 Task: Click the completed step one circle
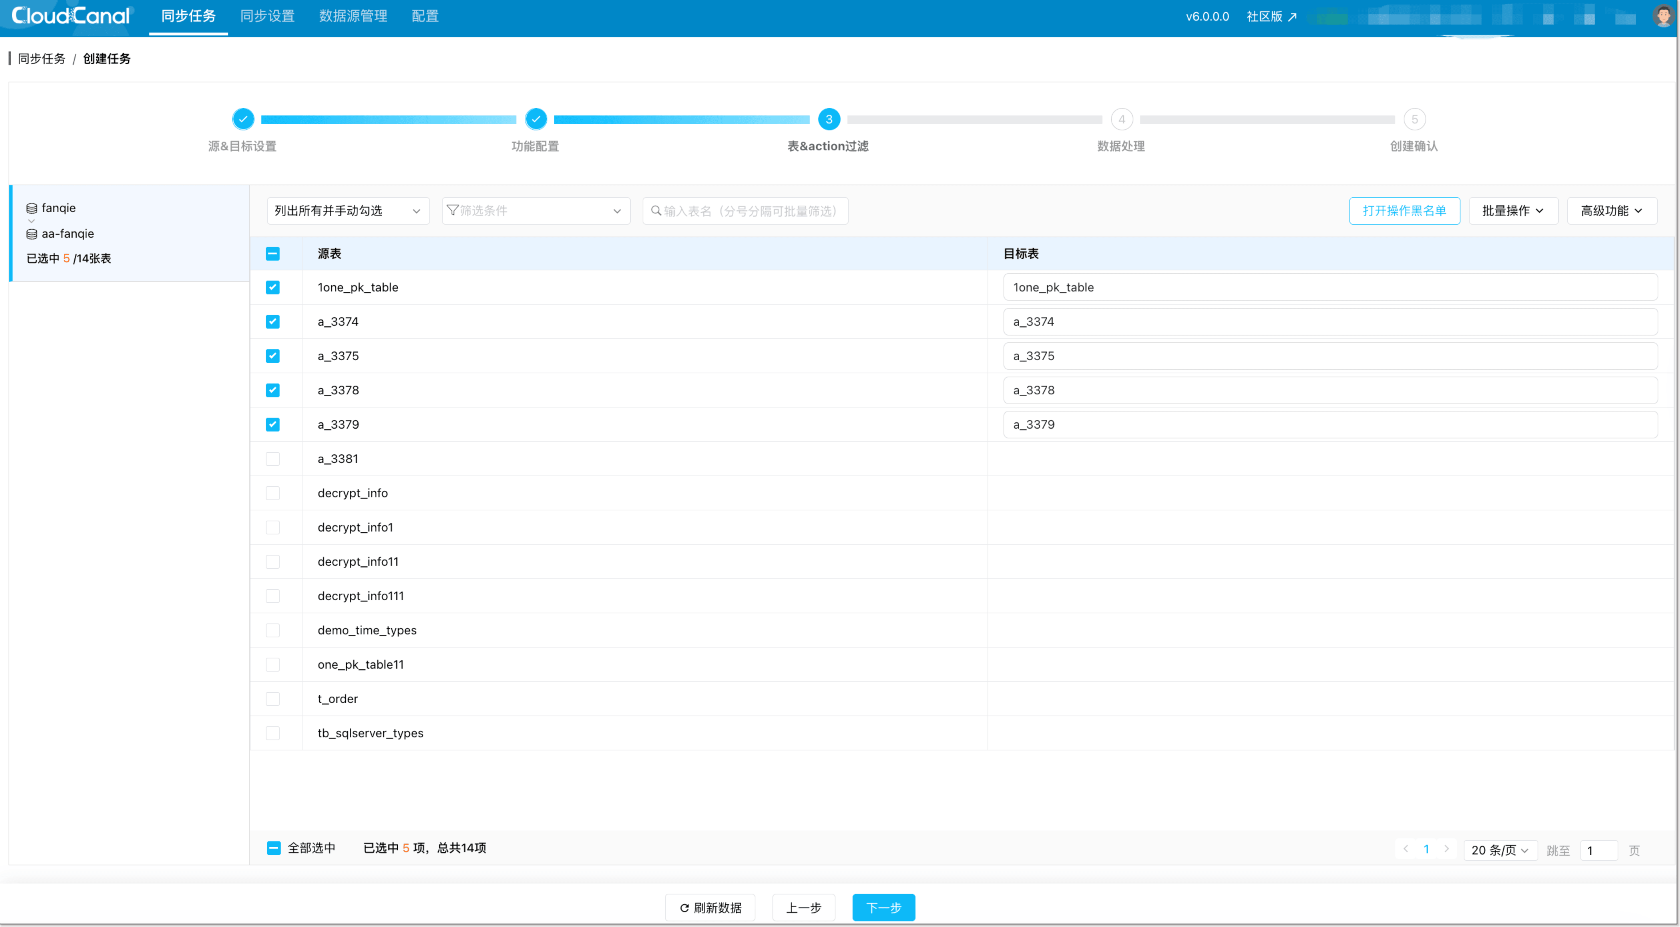tap(243, 119)
